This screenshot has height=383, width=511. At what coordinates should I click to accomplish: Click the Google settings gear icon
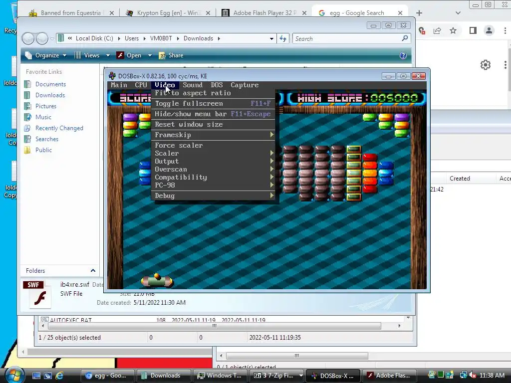tap(485, 65)
